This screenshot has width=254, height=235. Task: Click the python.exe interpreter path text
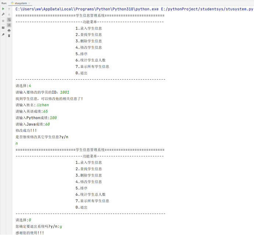click(87, 9)
